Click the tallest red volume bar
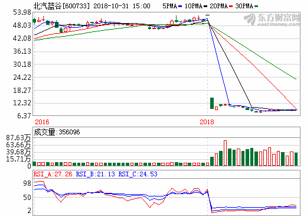Image resolution: width=307 pixels, height=216 pixels. (225, 153)
